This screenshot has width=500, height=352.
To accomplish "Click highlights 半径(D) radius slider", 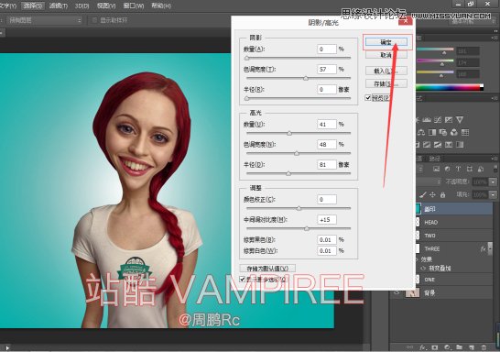I will pyautogui.click(x=299, y=173).
